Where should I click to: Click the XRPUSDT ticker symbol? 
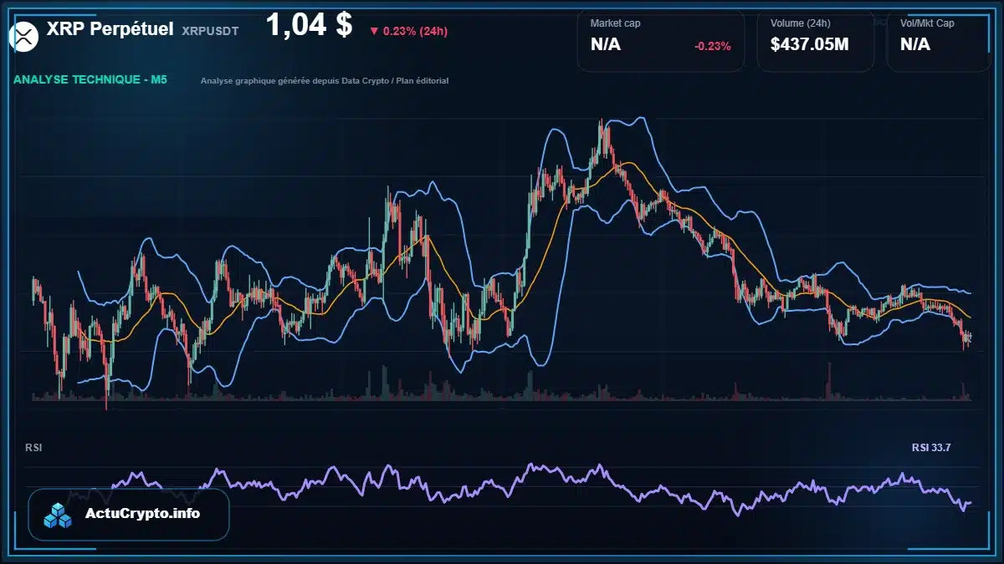[x=210, y=31]
